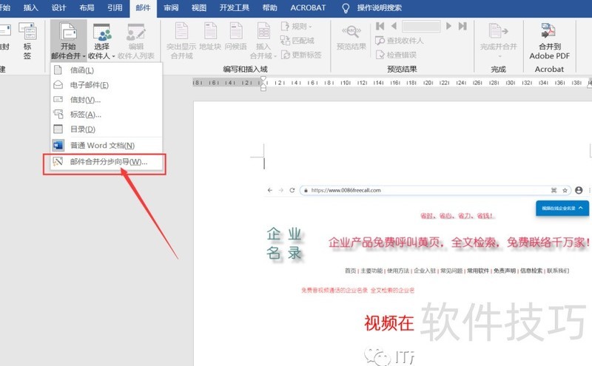Click the bookmark star icon in address bar

(x=565, y=190)
